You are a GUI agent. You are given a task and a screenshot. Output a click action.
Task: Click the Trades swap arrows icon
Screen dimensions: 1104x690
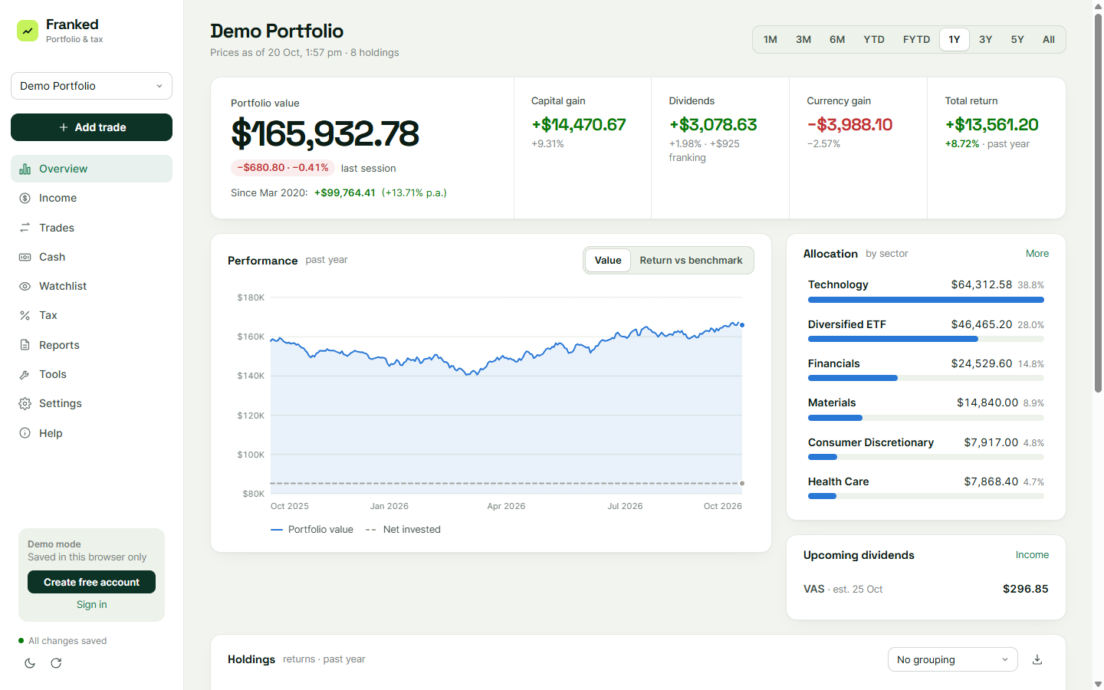coord(25,228)
